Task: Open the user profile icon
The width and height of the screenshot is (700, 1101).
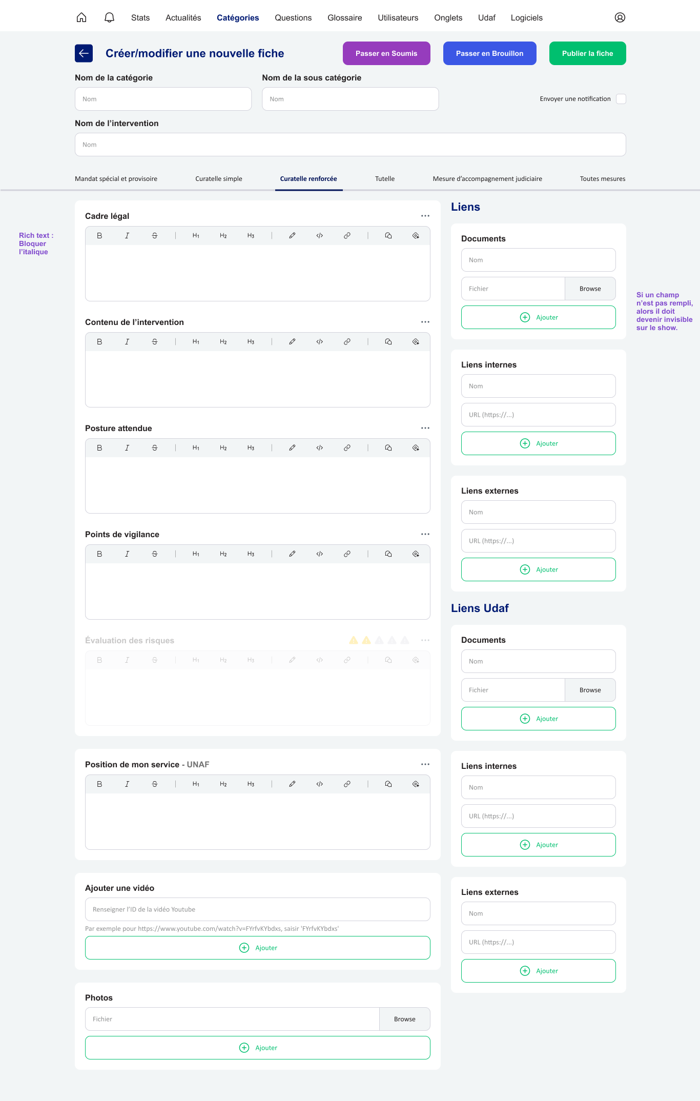Action: (620, 17)
